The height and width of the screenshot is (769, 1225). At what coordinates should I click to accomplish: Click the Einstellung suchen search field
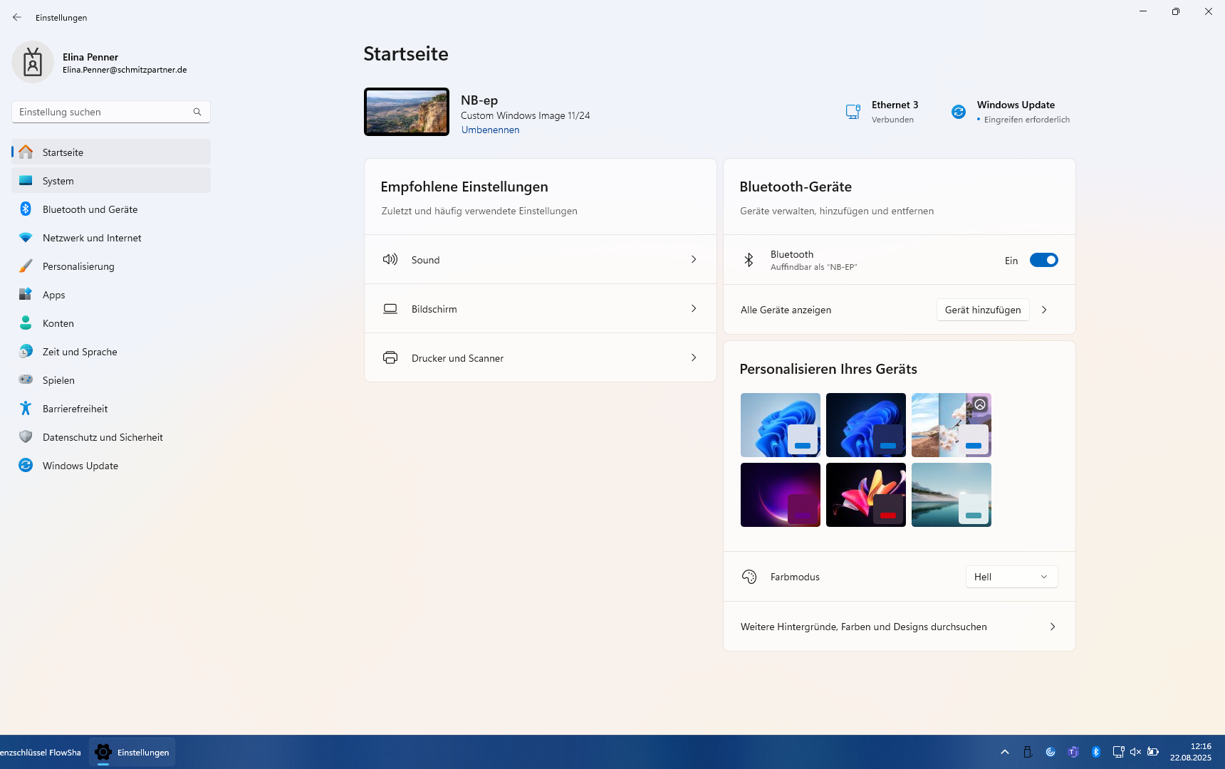click(x=103, y=112)
